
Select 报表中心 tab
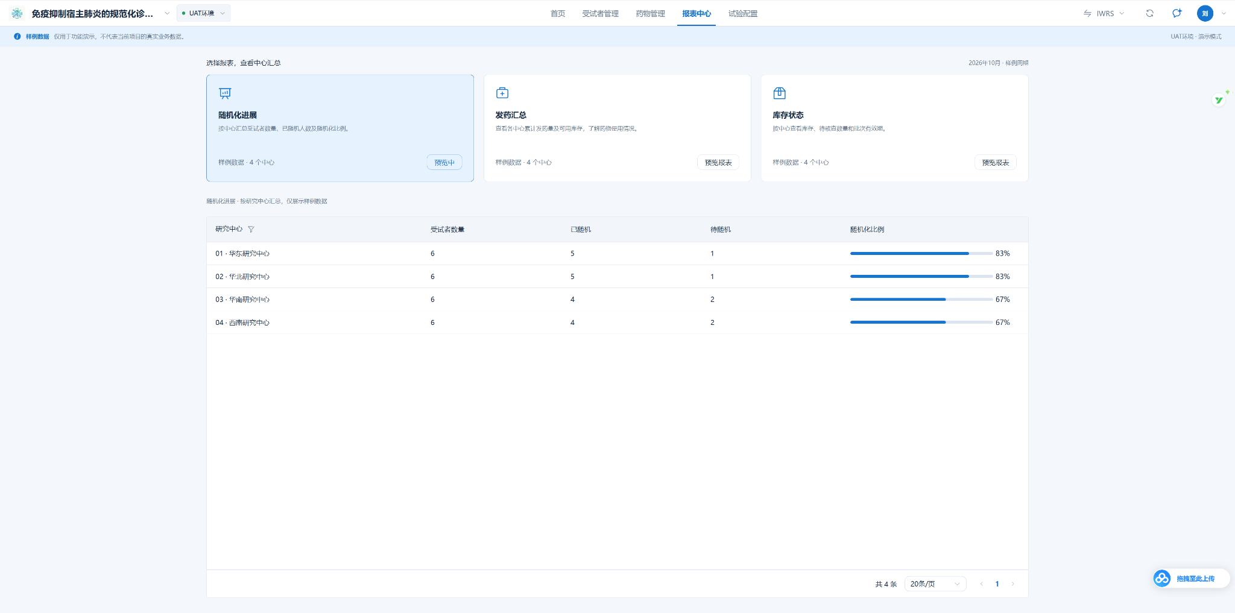pos(696,13)
